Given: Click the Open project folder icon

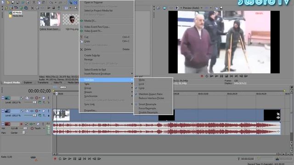Looking at the screenshot, I should [x=8, y=2].
